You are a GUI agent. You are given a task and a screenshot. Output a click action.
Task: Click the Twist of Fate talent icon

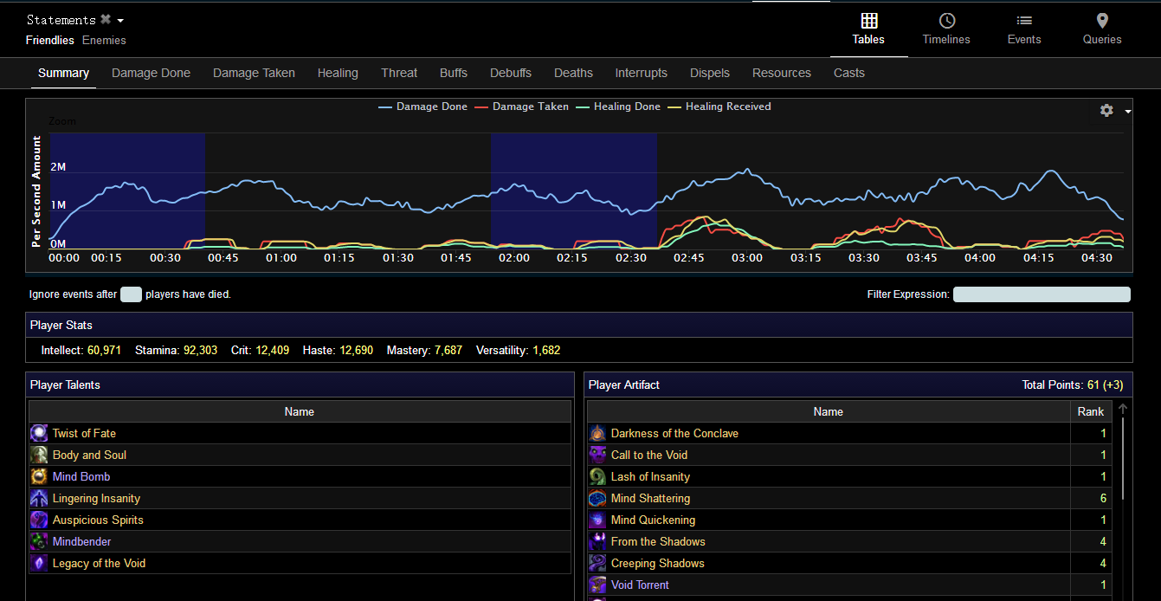point(39,433)
